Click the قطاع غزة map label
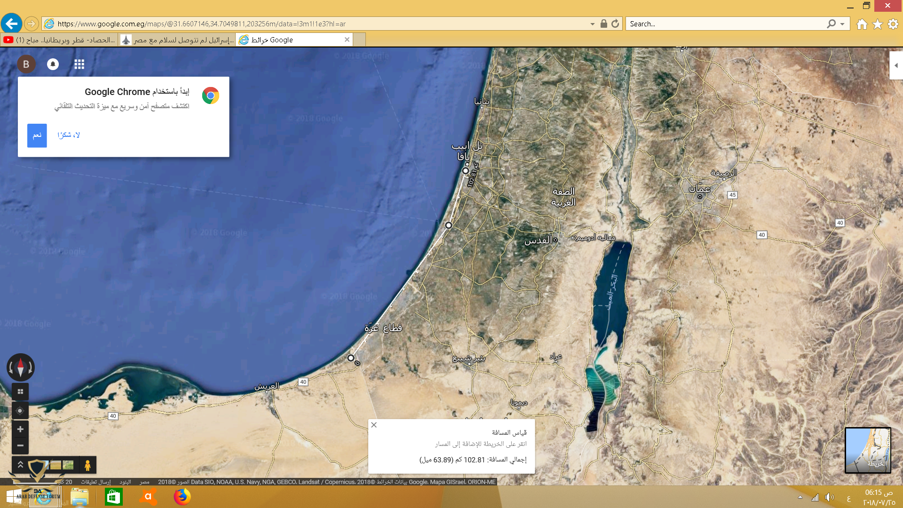 coord(383,328)
